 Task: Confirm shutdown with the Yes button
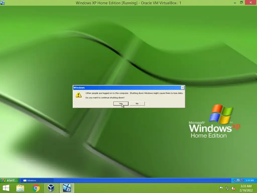(x=121, y=104)
